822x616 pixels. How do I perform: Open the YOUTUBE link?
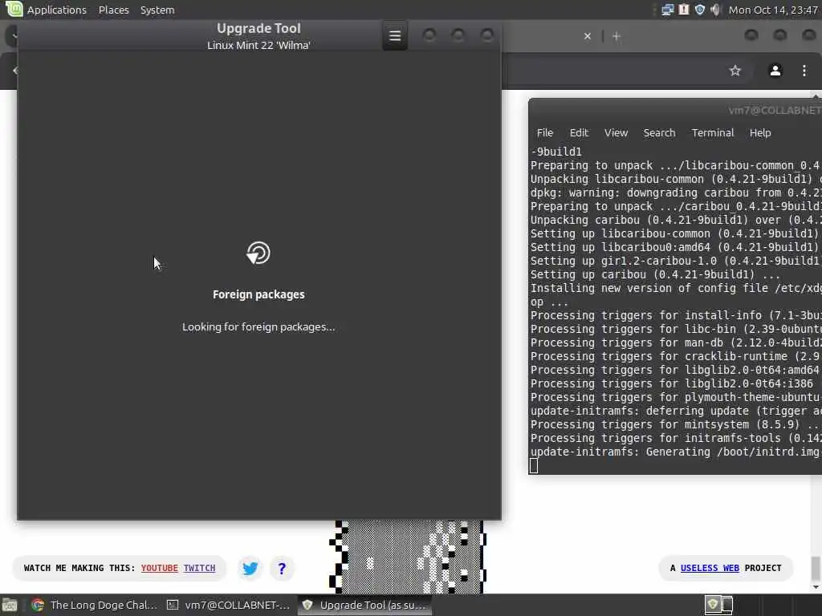click(x=160, y=568)
